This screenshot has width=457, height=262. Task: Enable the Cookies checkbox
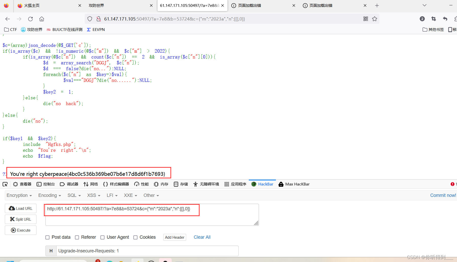point(135,237)
